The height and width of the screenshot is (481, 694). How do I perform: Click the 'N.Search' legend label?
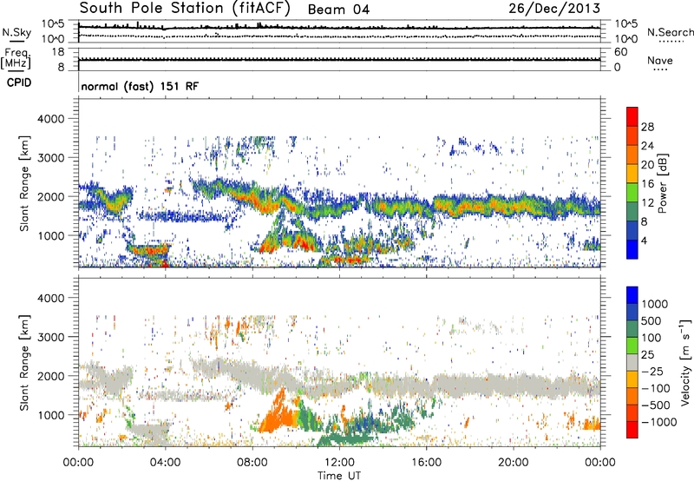click(670, 32)
